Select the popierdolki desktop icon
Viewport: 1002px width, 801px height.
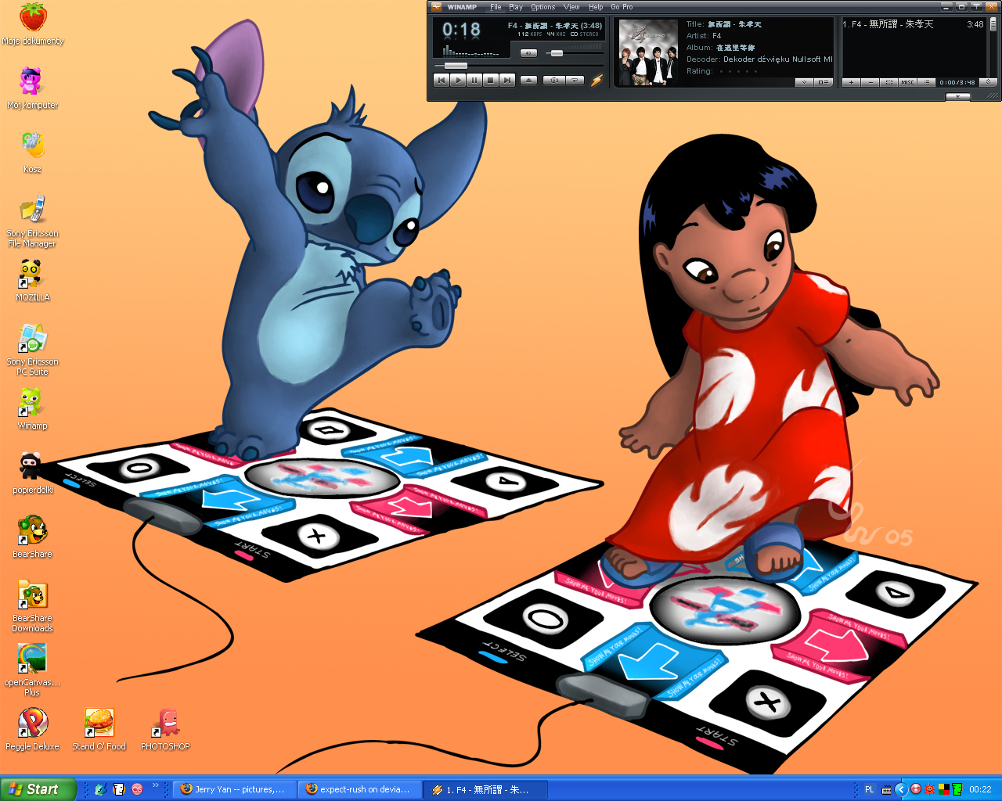(33, 473)
